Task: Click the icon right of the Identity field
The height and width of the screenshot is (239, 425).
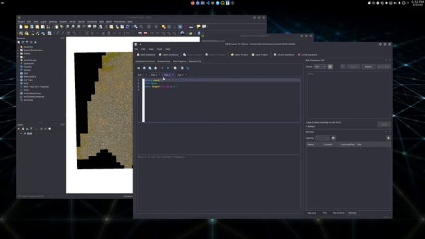Action: tap(333, 138)
